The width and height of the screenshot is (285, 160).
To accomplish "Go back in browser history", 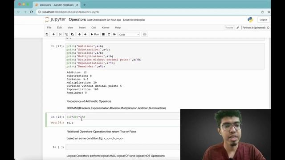I will tap(19, 12).
